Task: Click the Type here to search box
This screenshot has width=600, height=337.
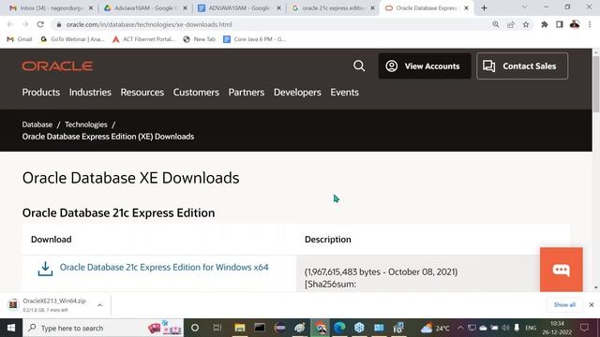Action: 103,328
